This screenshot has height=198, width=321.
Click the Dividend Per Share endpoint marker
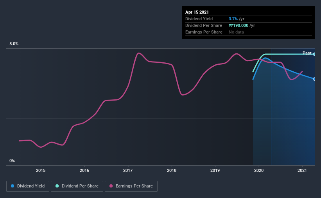point(314,54)
